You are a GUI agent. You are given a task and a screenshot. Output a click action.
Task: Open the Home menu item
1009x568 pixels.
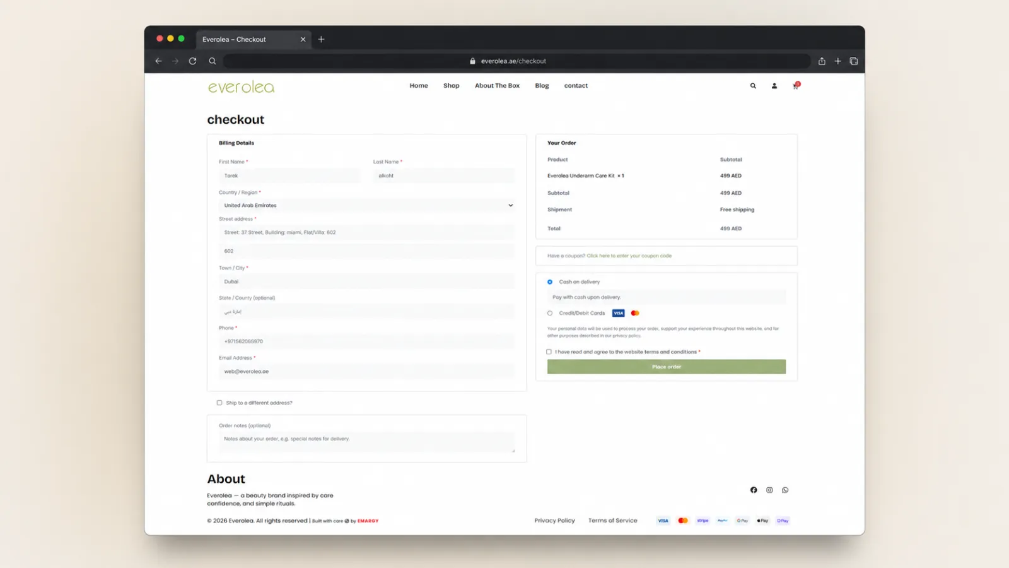pyautogui.click(x=419, y=86)
